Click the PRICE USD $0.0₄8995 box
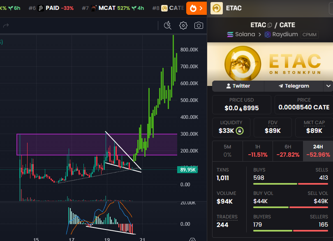This screenshot has height=241, width=333. (242, 104)
